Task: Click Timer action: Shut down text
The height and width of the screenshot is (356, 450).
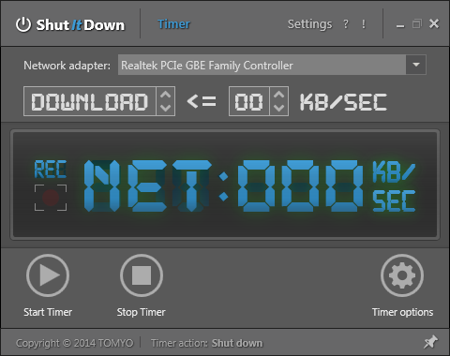Action: (206, 343)
